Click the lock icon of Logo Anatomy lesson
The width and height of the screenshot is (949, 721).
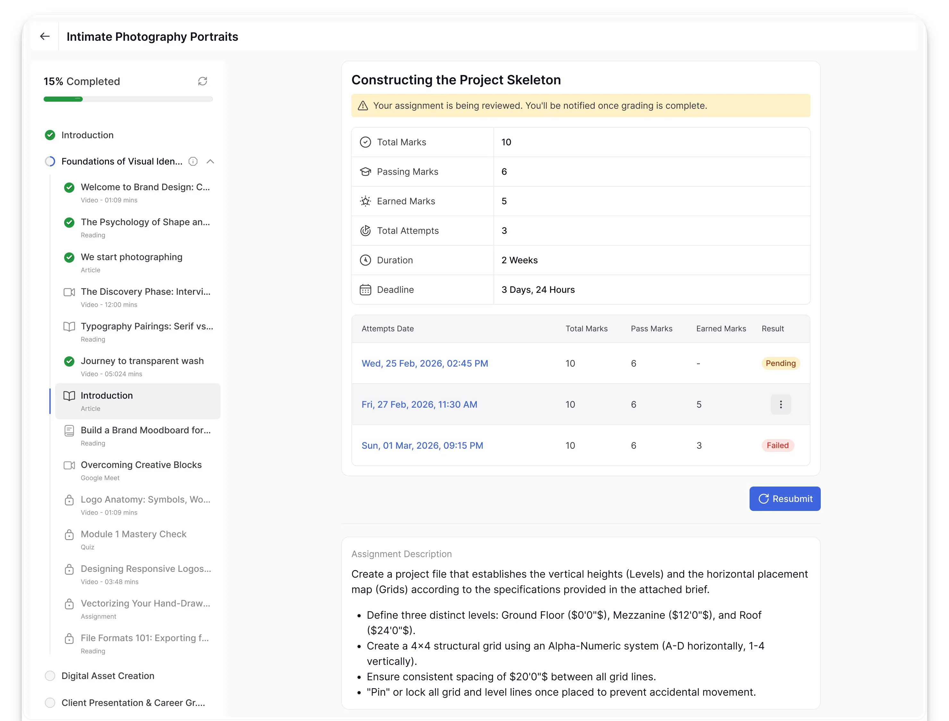pyautogui.click(x=69, y=500)
